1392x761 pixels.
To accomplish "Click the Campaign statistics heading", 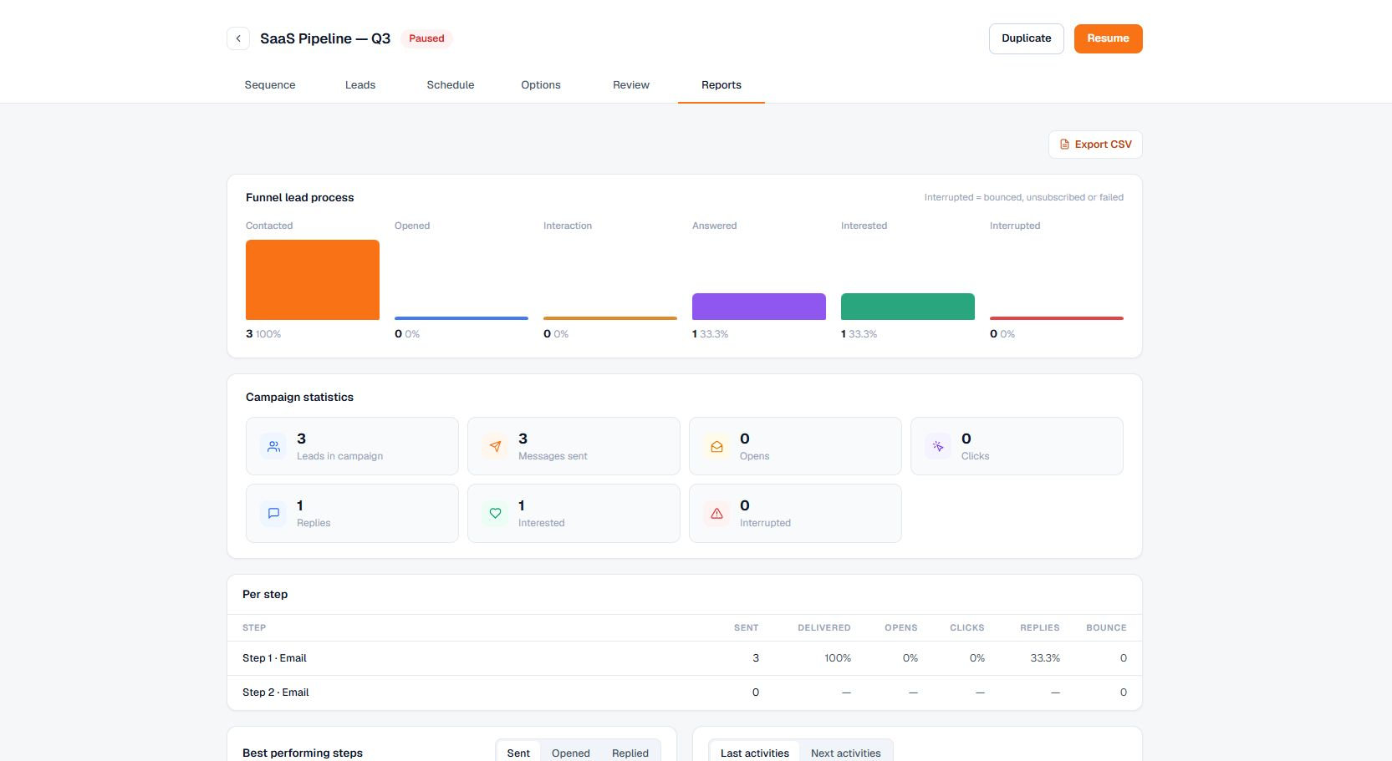I will tap(299, 398).
